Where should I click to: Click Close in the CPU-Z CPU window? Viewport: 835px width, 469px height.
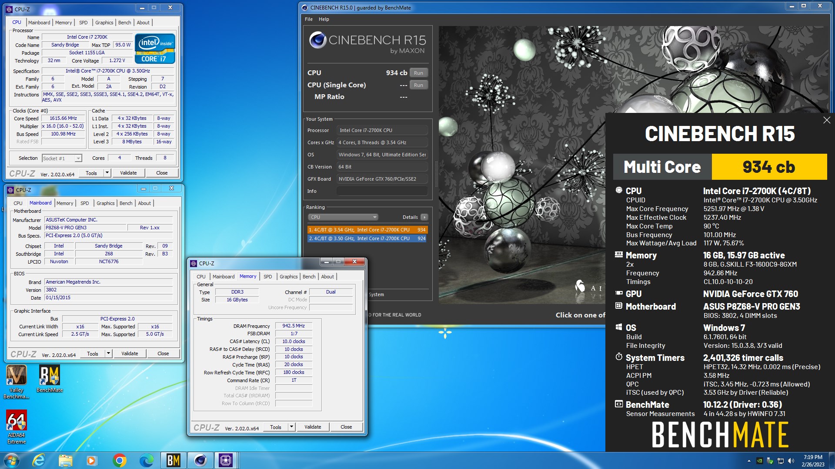162,173
